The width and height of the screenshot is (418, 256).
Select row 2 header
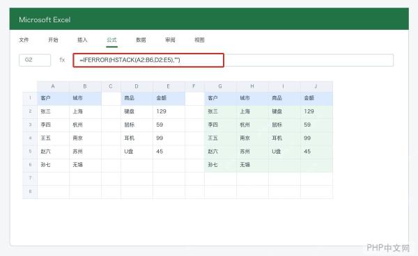(30, 111)
